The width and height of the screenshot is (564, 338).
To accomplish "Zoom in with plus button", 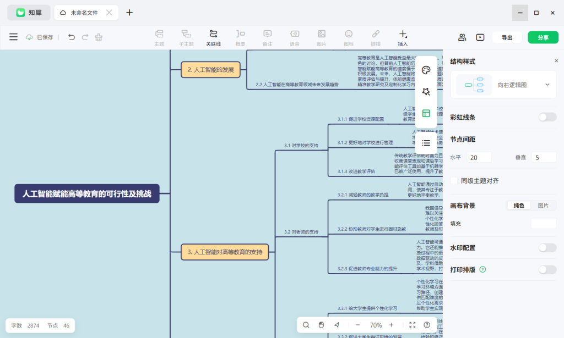I will tap(392, 325).
